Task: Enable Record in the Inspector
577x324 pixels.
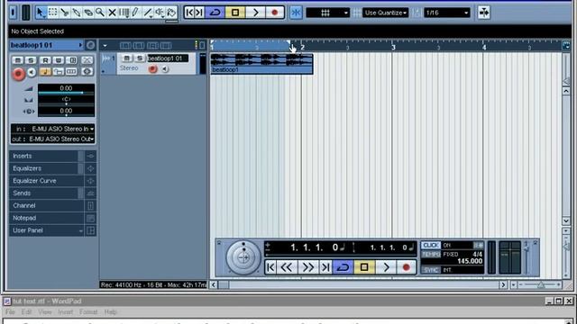Action: click(18, 74)
